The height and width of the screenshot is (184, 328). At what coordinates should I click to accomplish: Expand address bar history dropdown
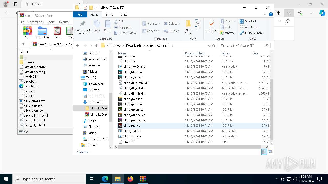coord(209,45)
